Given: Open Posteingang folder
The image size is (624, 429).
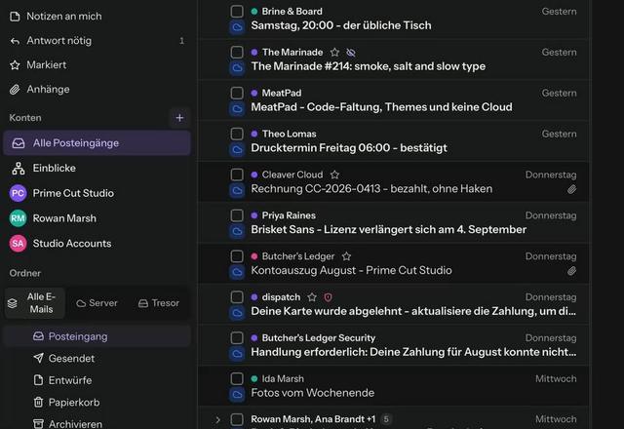Looking at the screenshot, I should (x=97, y=336).
